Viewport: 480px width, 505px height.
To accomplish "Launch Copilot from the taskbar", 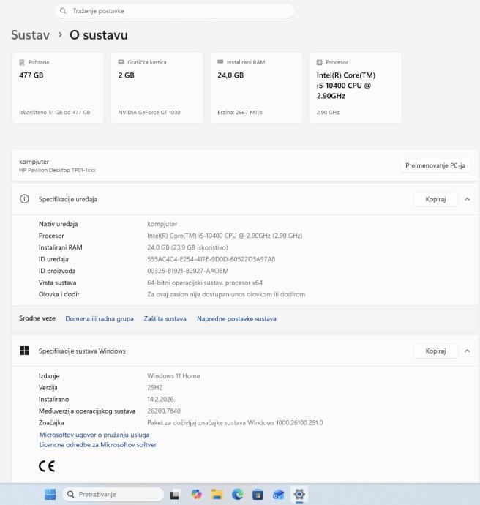I will click(x=196, y=495).
